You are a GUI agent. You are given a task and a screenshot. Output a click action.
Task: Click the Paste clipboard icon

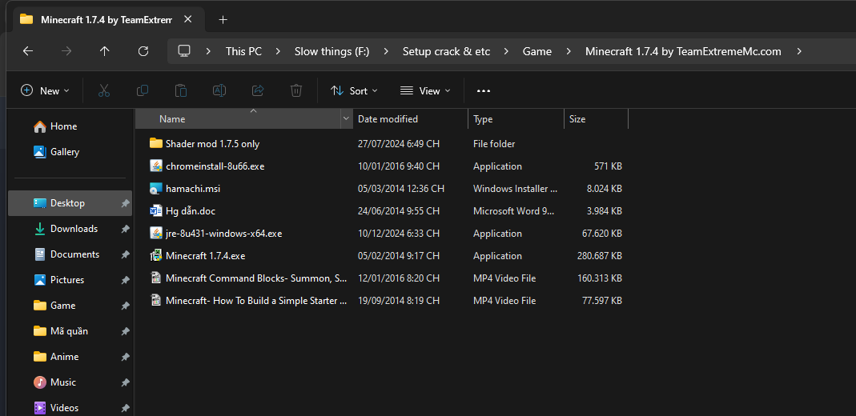181,90
